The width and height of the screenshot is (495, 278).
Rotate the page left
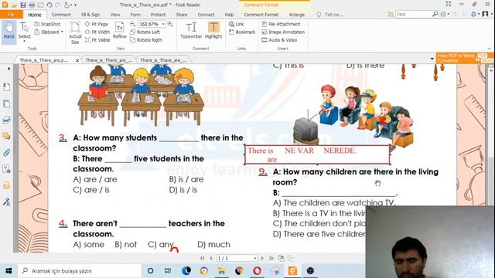coord(145,32)
